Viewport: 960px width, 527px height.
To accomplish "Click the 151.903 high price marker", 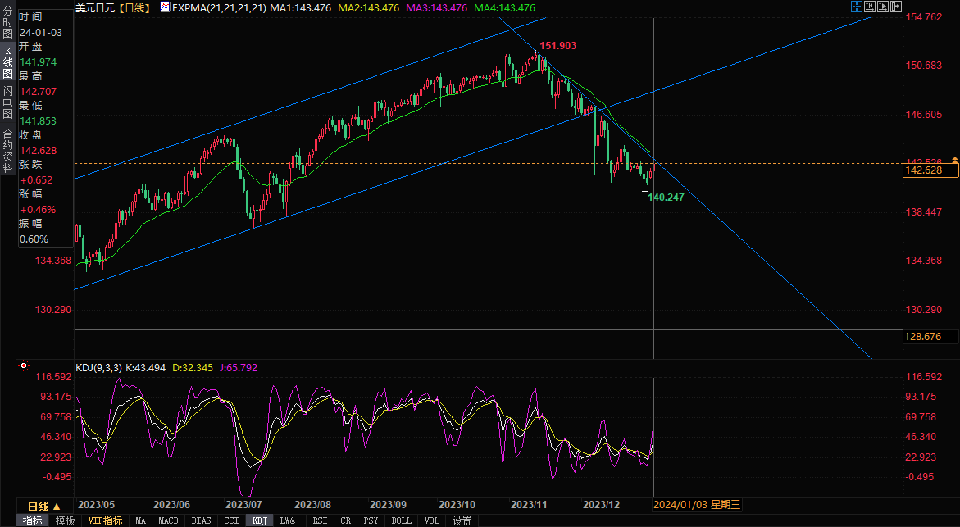I will [x=557, y=45].
